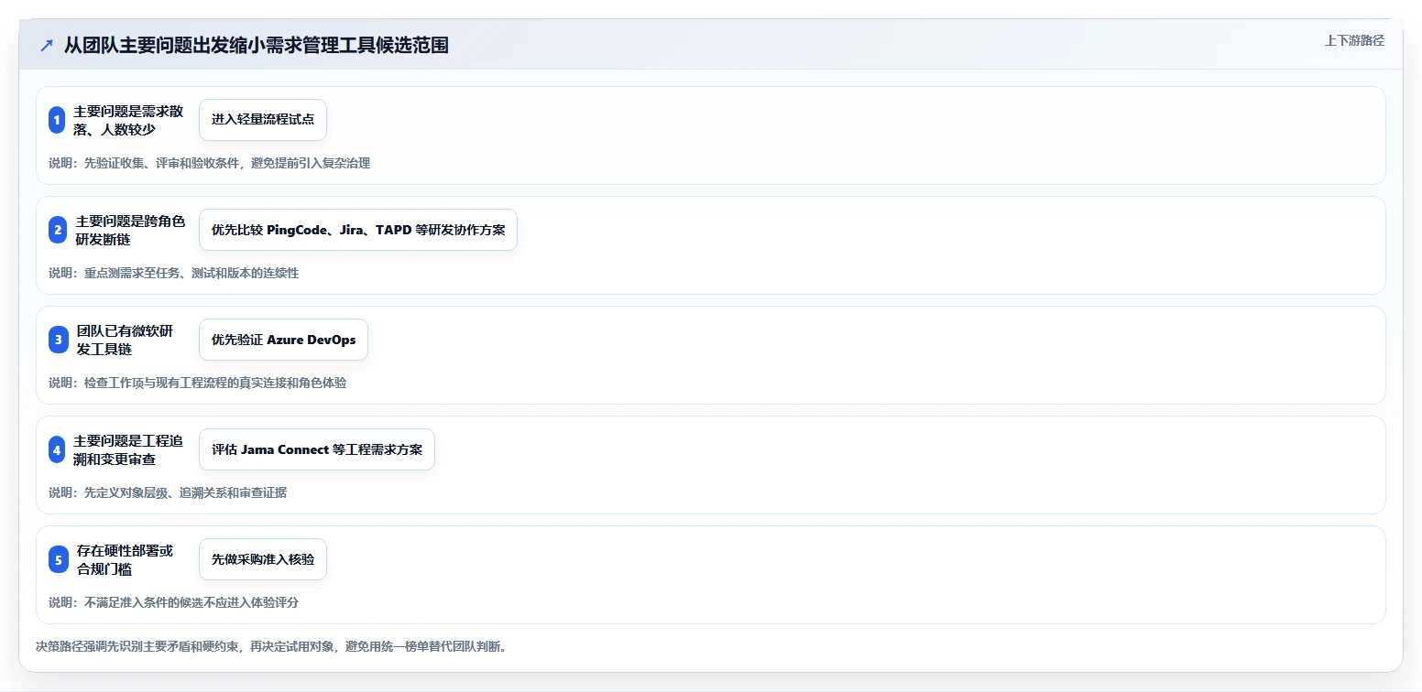Select the text 团队已有微软研发工具链
This screenshot has height=692, width=1422.
[125, 340]
